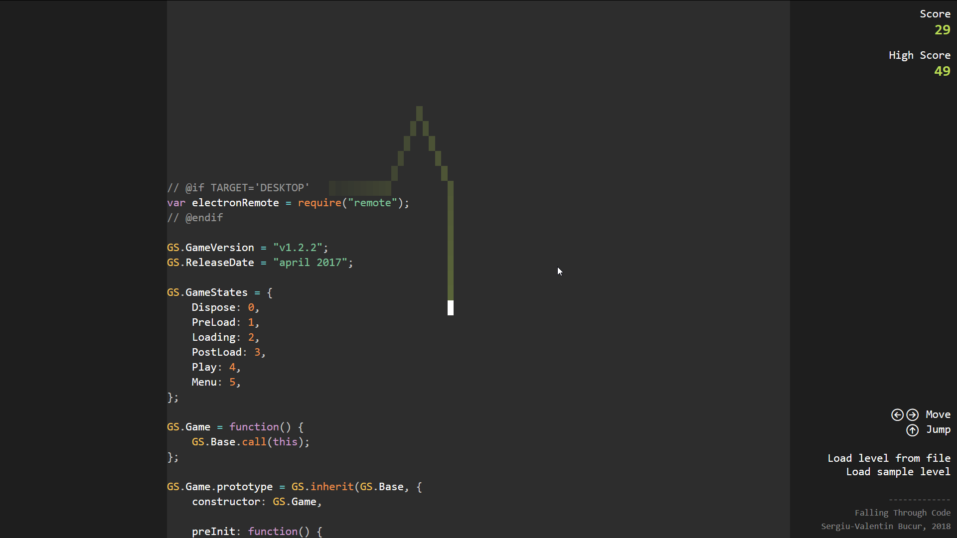Select 'Load sample level'
Viewport: 957px width, 538px height.
pyautogui.click(x=898, y=472)
